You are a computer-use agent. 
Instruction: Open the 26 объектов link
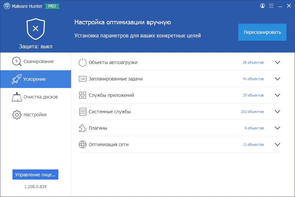pyautogui.click(x=254, y=62)
